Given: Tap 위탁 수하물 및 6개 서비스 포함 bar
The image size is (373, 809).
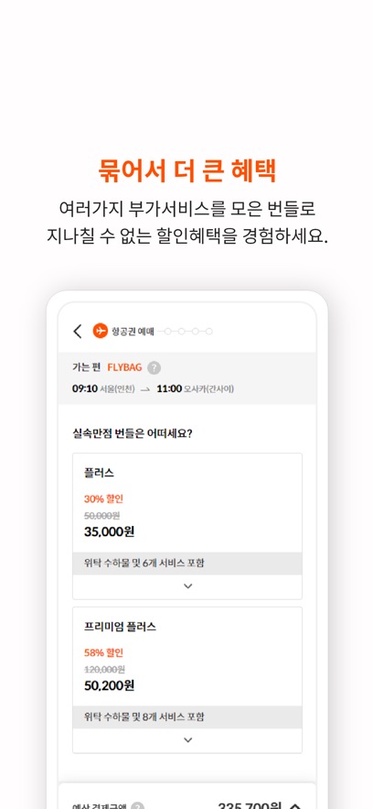Looking at the screenshot, I should (187, 563).
